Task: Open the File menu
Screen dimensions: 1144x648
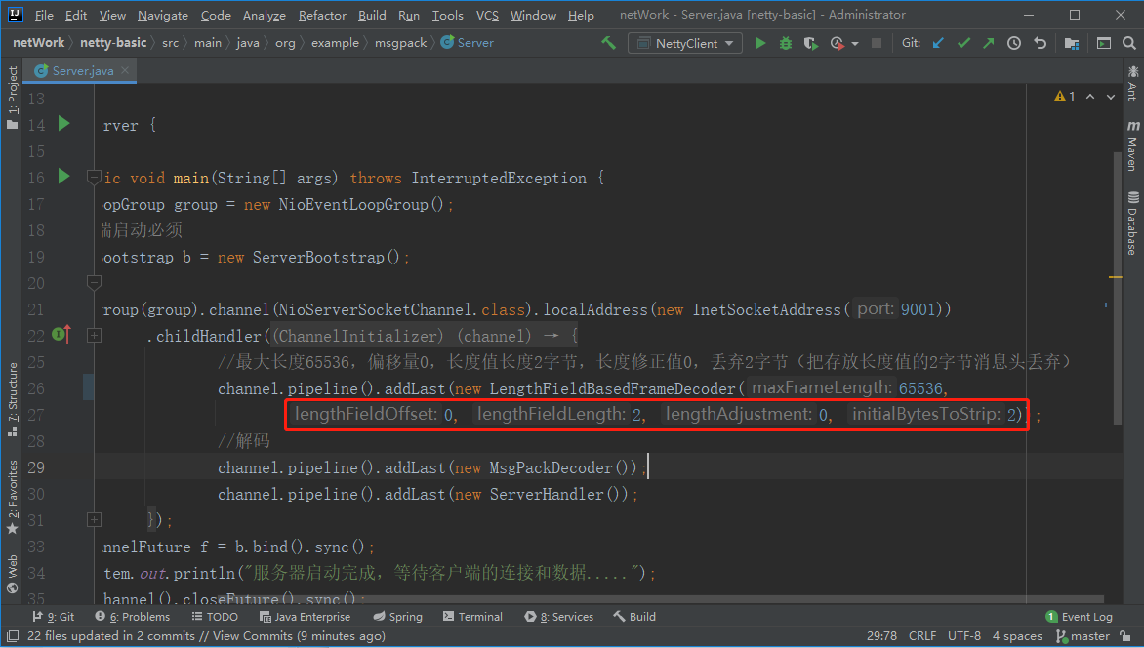Action: tap(44, 16)
